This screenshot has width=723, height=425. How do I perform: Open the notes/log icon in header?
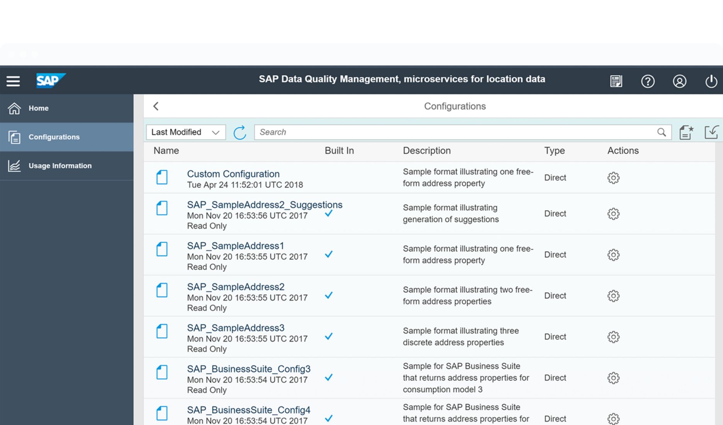pos(616,81)
